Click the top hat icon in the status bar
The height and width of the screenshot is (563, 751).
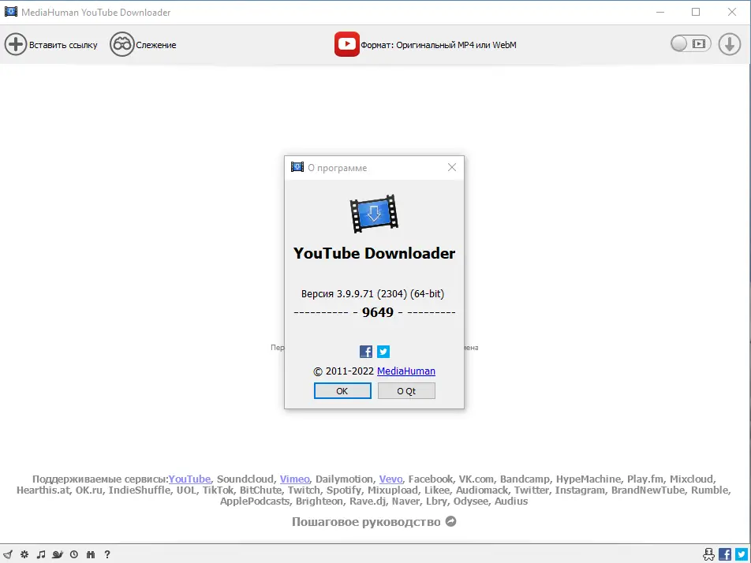pos(709,554)
